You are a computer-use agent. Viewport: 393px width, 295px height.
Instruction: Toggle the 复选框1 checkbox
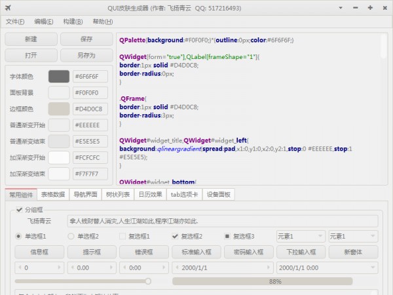point(122,236)
